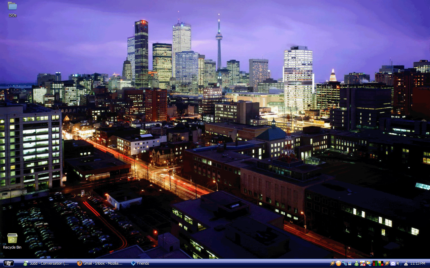This screenshot has width=430, height=268.
Task: Click the lightning tray icon beside the orange globe
Action: pos(333,263)
